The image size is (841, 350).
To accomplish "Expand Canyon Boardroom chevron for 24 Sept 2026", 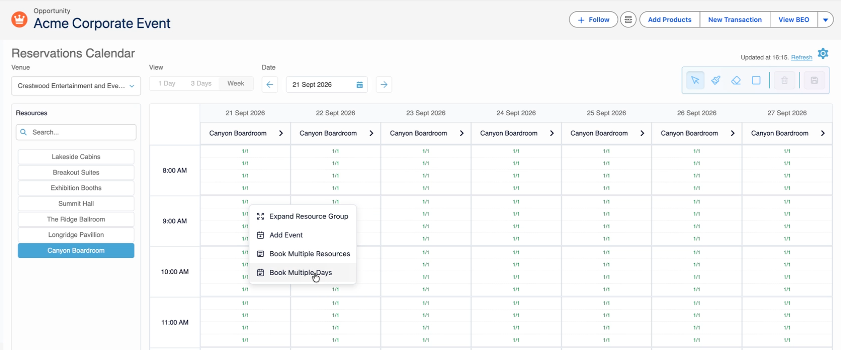I will (x=552, y=133).
